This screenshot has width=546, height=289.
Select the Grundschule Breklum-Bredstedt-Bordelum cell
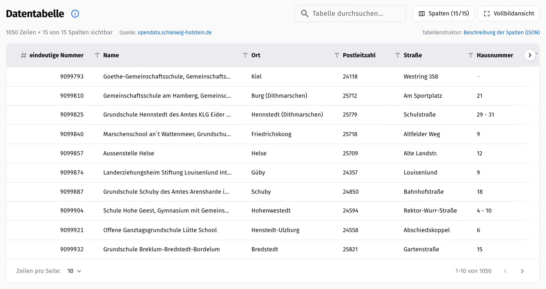[x=162, y=249]
